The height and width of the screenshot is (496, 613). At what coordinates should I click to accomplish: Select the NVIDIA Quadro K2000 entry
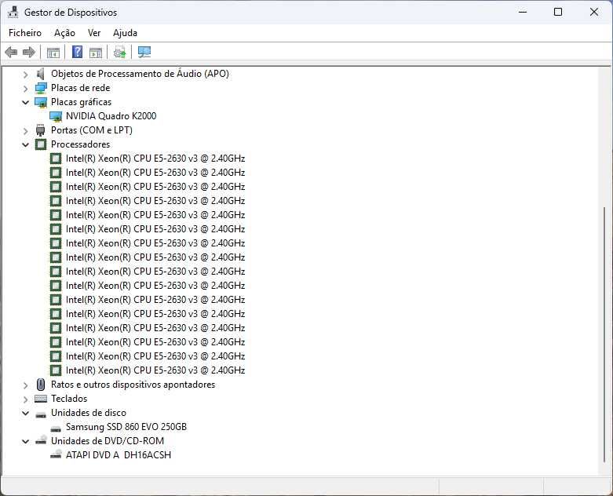point(111,116)
